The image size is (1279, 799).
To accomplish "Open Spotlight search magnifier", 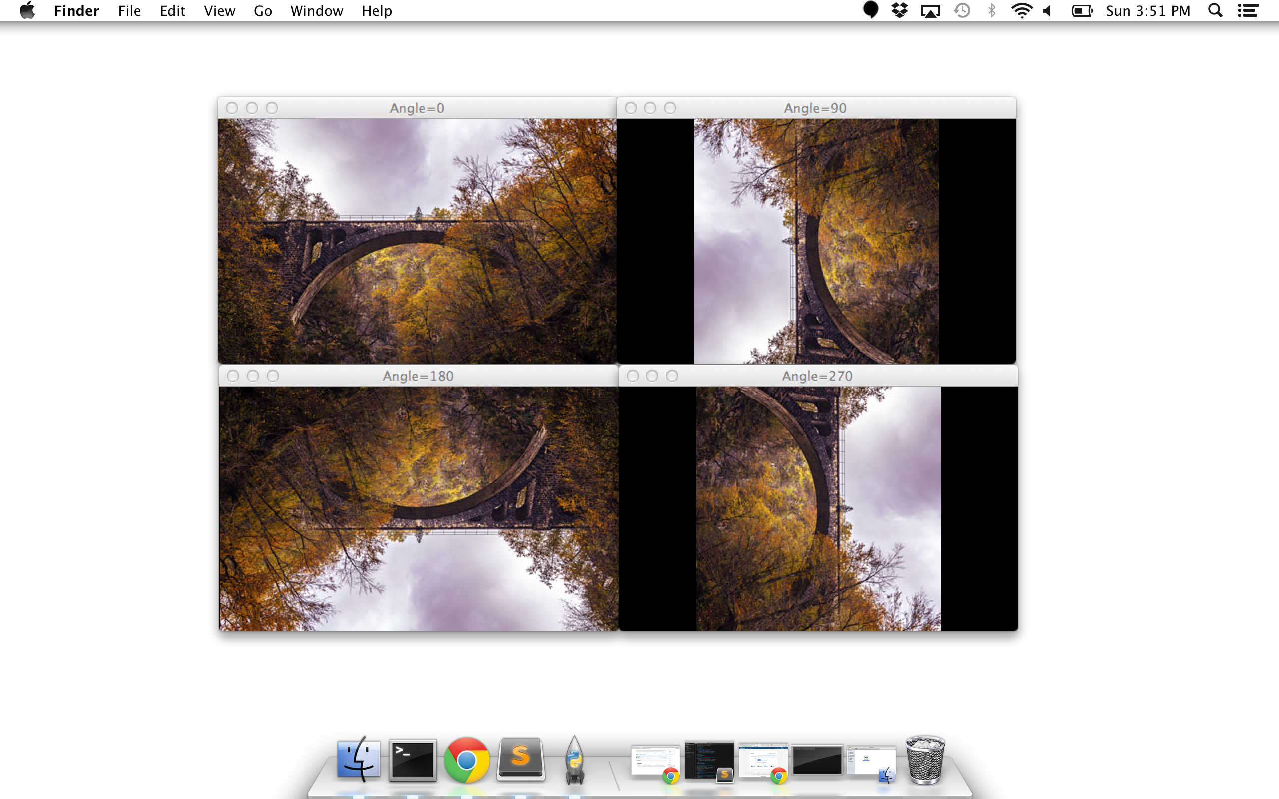I will pyautogui.click(x=1215, y=10).
